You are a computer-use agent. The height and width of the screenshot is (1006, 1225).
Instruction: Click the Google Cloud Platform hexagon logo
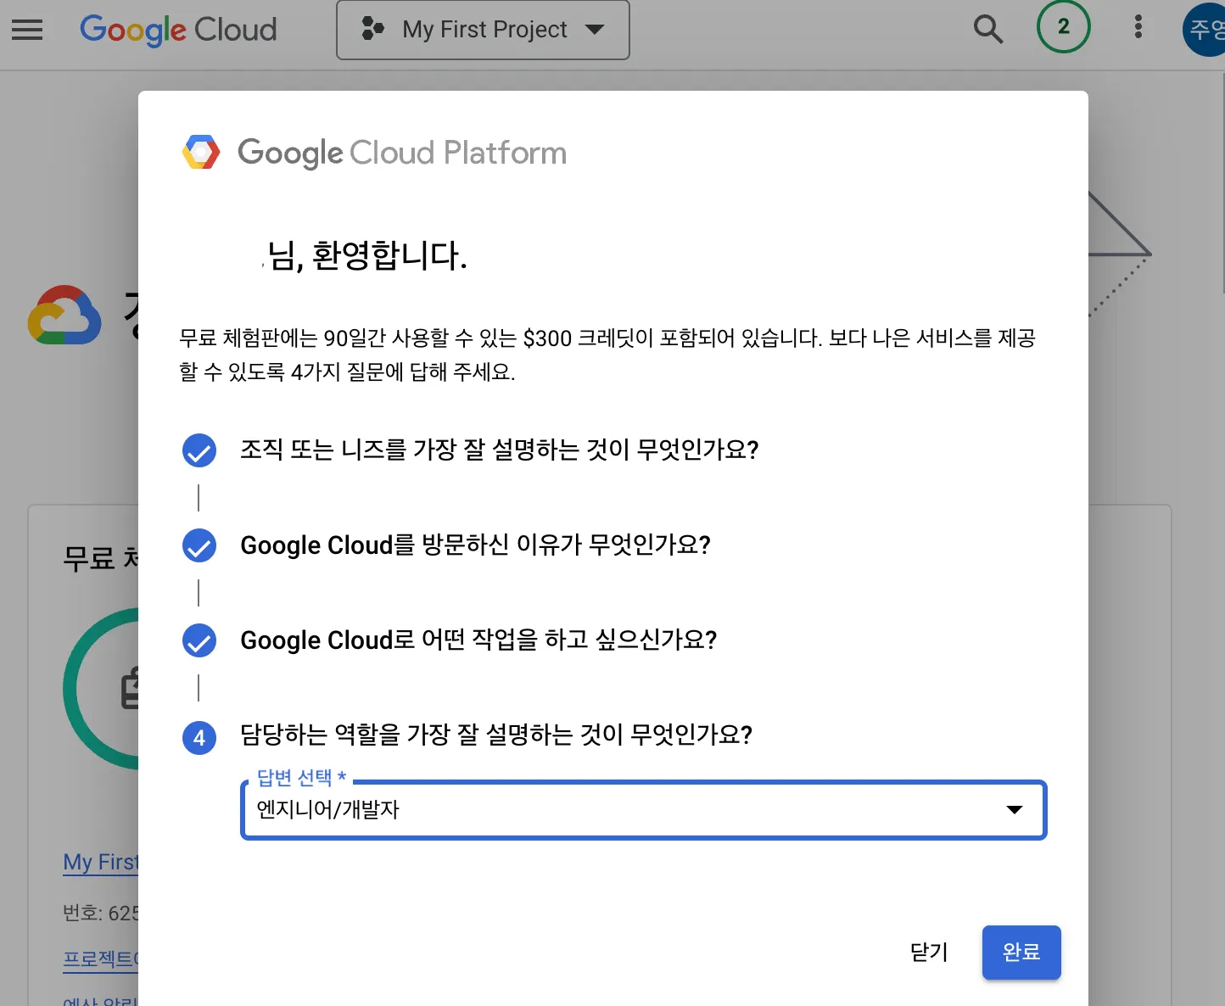click(x=201, y=153)
